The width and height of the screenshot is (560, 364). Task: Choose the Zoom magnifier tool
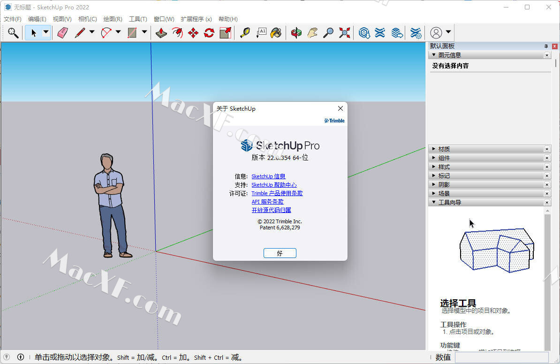(328, 33)
